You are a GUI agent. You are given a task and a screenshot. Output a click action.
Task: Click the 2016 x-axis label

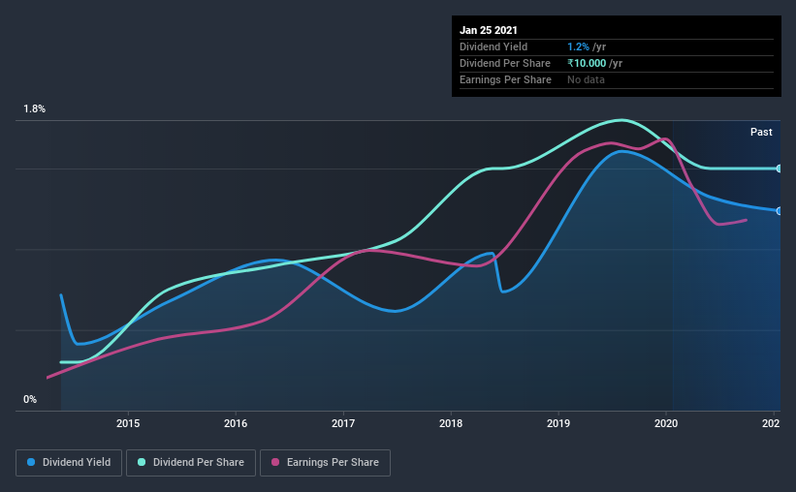[236, 423]
